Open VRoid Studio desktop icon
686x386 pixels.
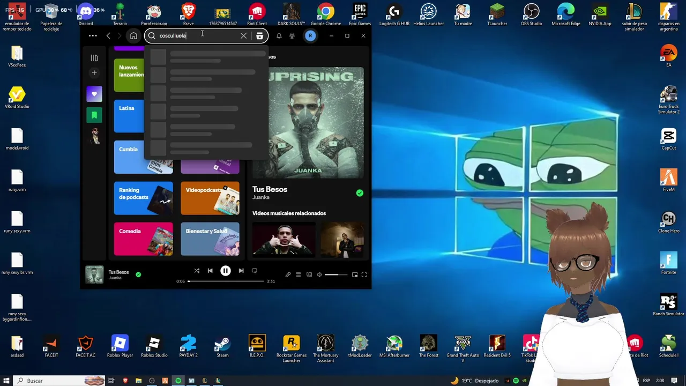[17, 98]
